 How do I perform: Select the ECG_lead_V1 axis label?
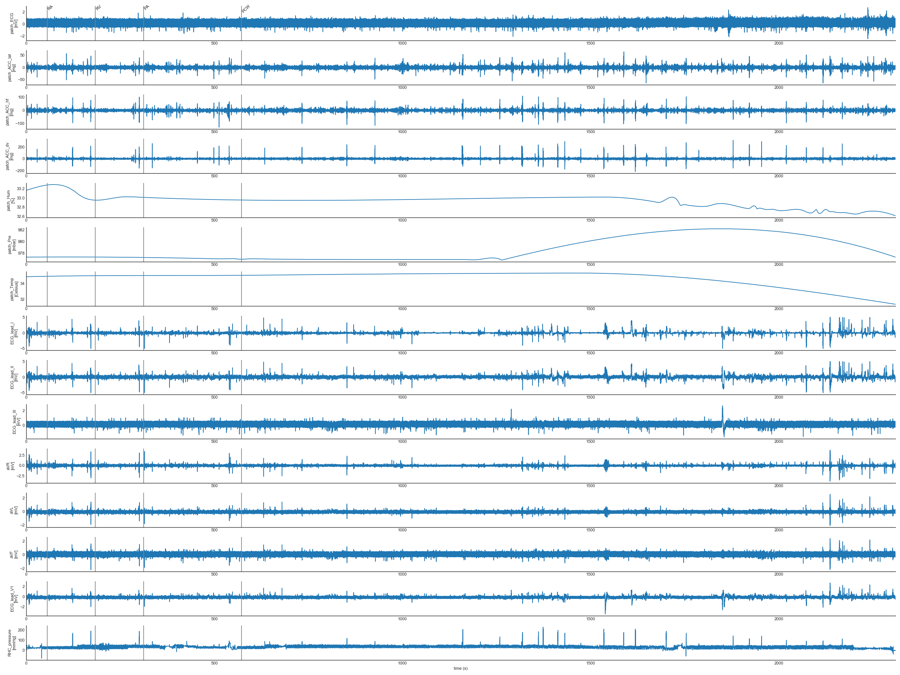[x=14, y=598]
